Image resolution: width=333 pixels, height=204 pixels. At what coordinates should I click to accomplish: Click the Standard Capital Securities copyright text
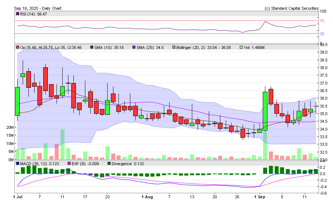pos(292,8)
